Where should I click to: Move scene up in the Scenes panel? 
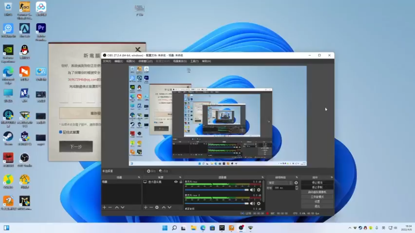pos(117,208)
